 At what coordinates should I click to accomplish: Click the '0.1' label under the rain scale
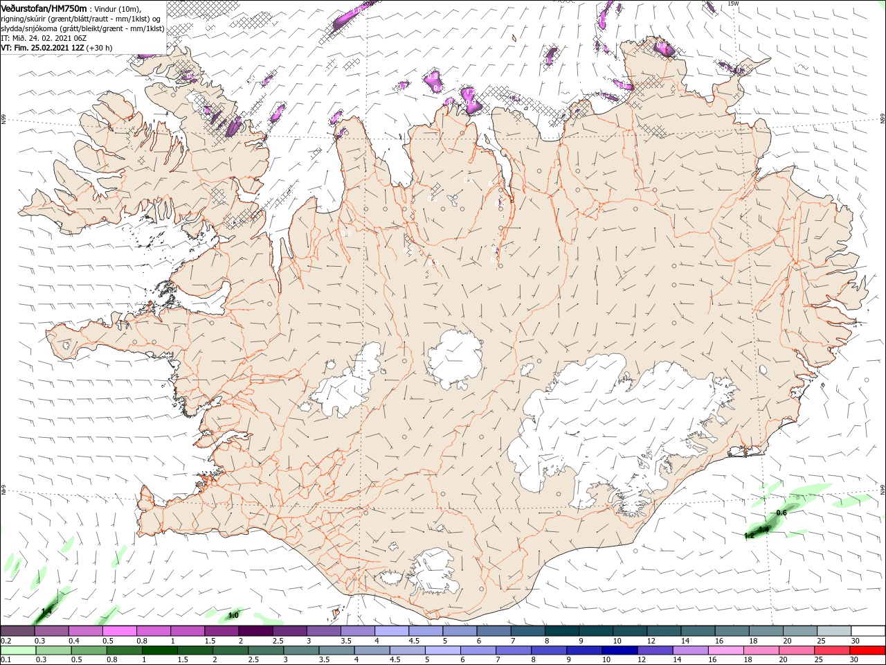click(6, 660)
